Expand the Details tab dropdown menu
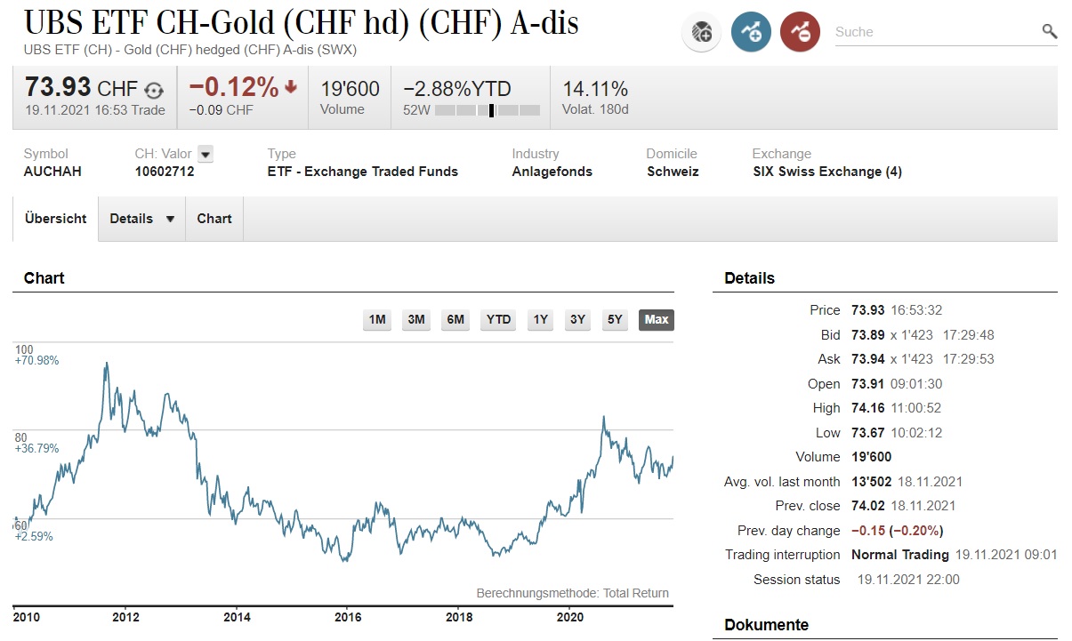This screenshot has width=1072, height=641. click(x=170, y=219)
